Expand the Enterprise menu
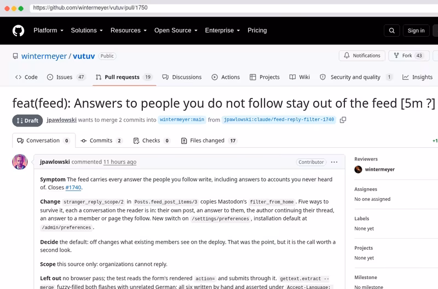 pos(222,31)
